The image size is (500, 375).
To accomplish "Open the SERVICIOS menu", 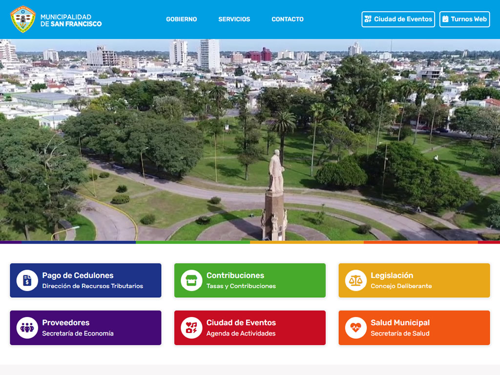I will point(234,20).
